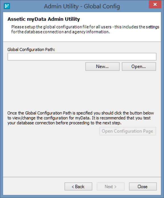Click the 'Global Configuration Path:' label
This screenshot has height=198, width=164.
point(31,49)
